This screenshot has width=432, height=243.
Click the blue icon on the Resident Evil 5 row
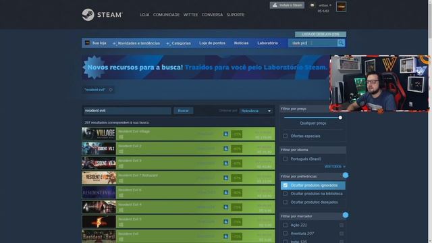225,221
